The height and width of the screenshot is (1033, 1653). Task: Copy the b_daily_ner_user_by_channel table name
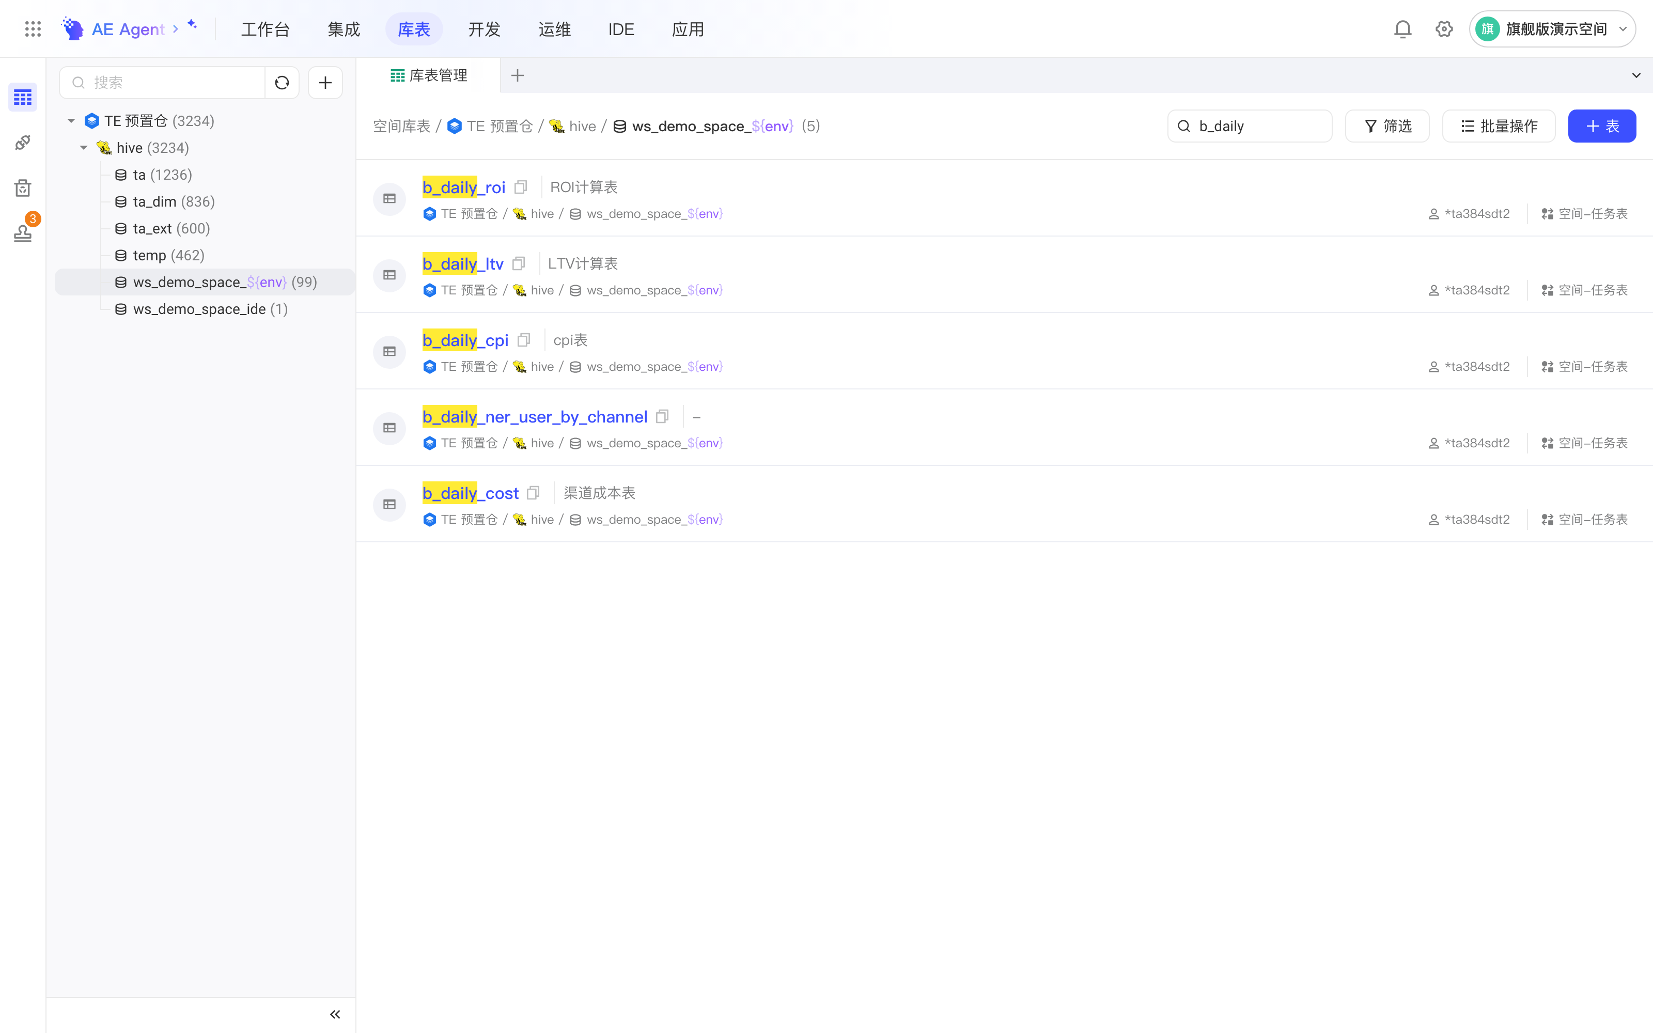pos(662,416)
